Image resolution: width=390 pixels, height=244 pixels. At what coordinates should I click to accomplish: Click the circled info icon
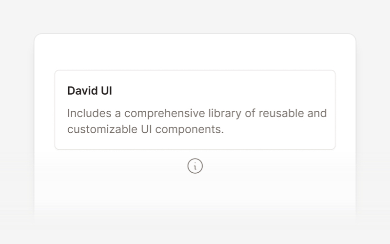[x=195, y=166]
